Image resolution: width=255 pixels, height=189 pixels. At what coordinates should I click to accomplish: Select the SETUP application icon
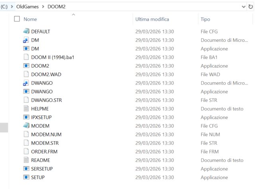[x=26, y=177]
